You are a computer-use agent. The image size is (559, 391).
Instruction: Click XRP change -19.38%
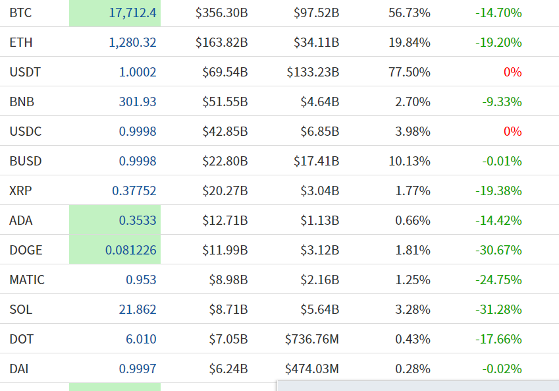(498, 191)
